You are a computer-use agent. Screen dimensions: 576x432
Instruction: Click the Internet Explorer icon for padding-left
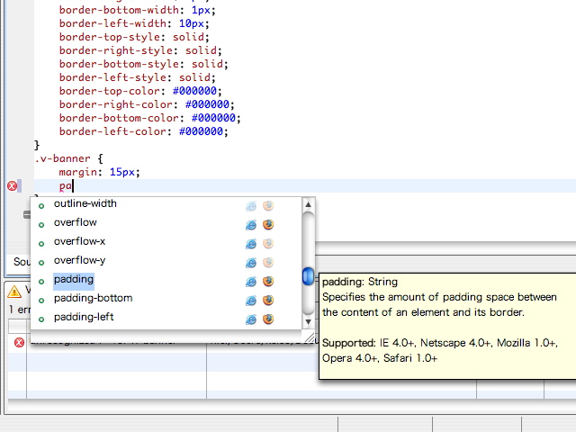[x=251, y=319]
